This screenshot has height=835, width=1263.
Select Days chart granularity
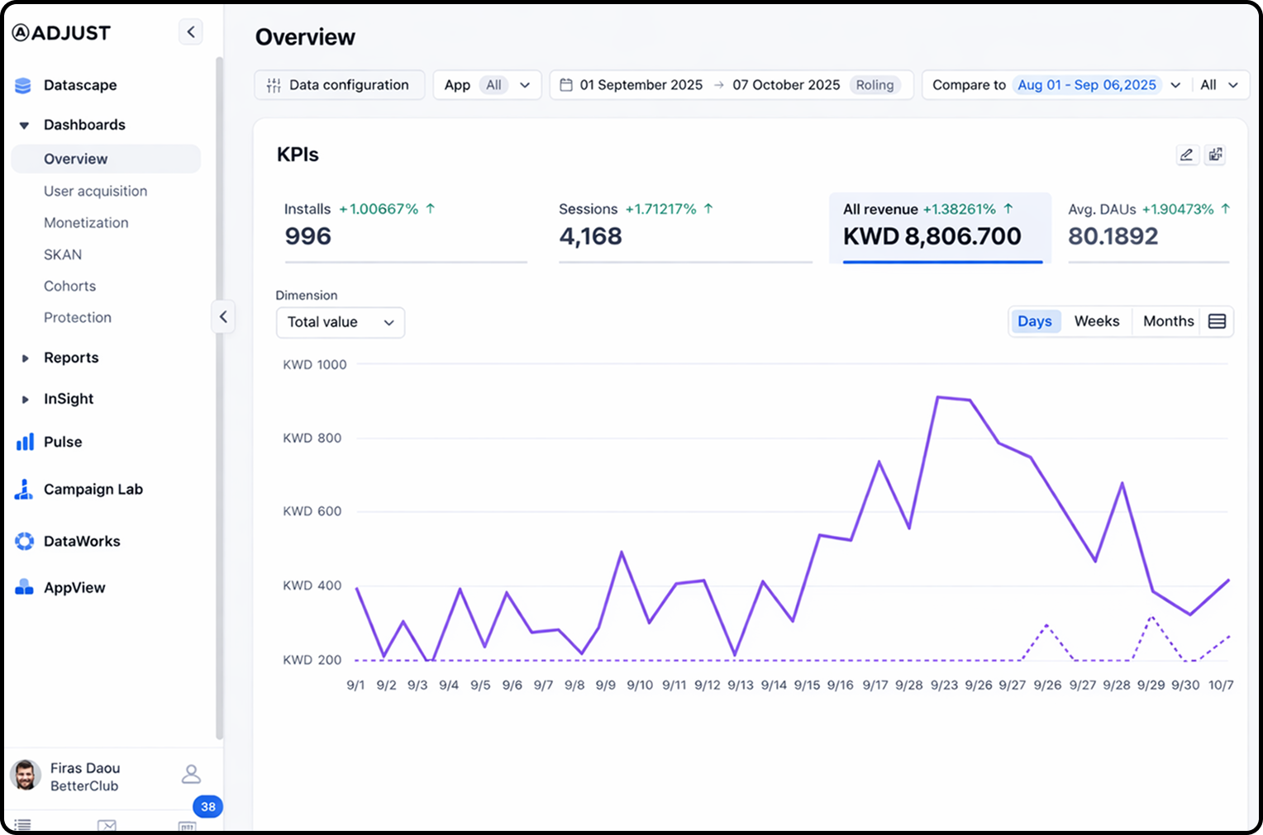1034,321
